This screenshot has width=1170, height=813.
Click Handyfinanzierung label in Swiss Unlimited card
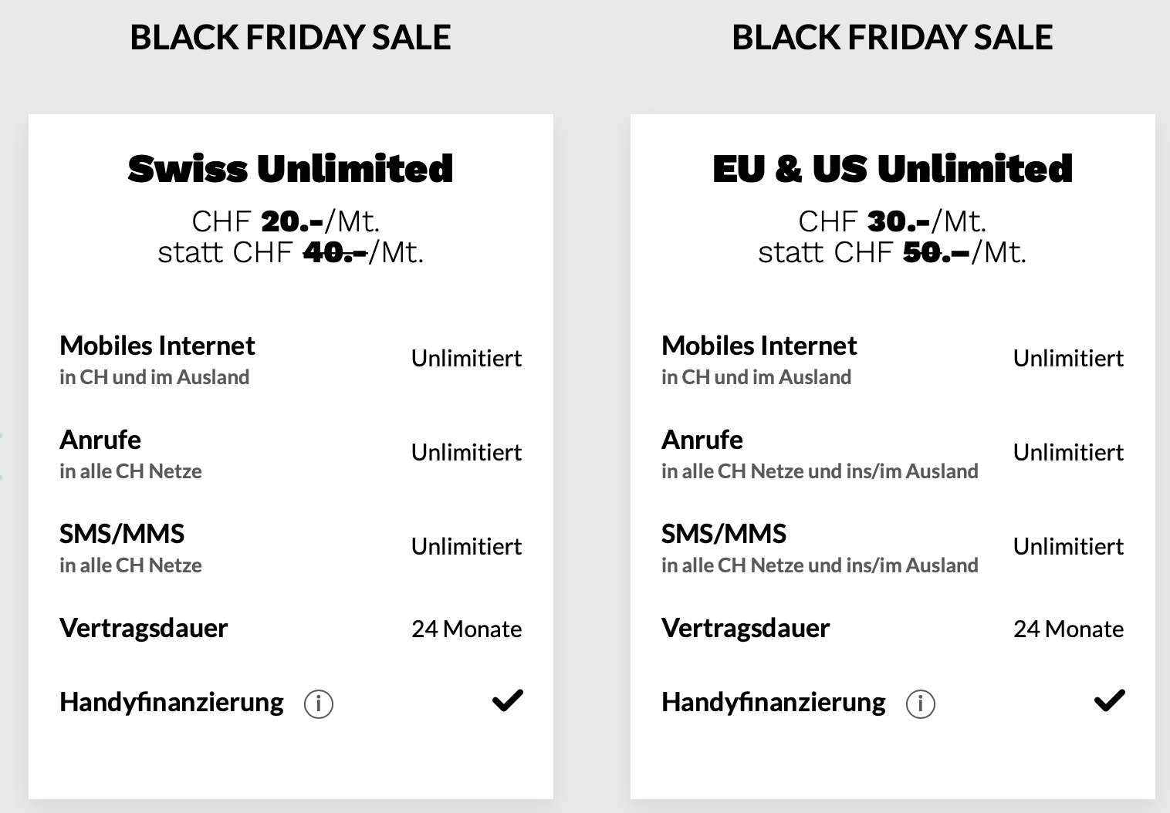pos(171,703)
